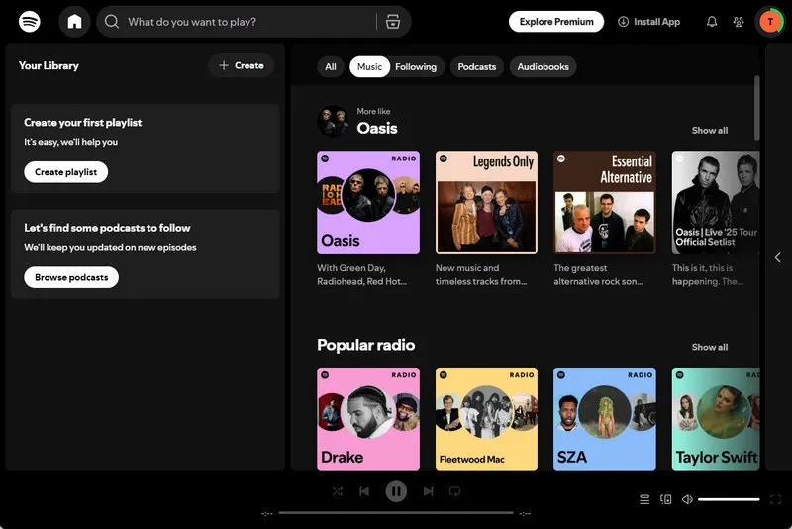
Task: Select the Podcasts filter tab
Action: [x=477, y=66]
